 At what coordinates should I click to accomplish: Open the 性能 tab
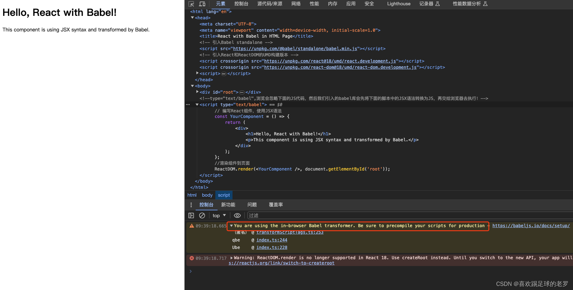pos(314,4)
